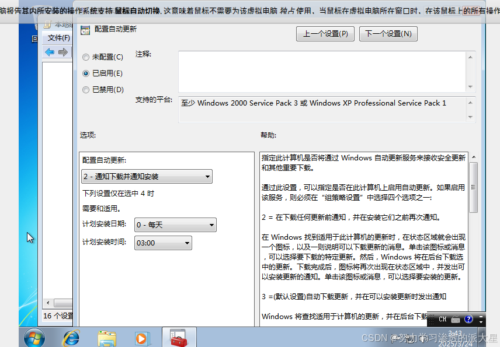Click the 帮助: label
This screenshot has width=500, height=347.
click(269, 135)
